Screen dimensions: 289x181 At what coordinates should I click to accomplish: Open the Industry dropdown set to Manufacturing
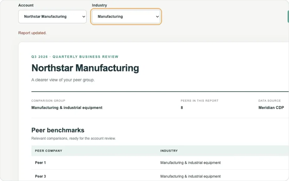(x=126, y=17)
